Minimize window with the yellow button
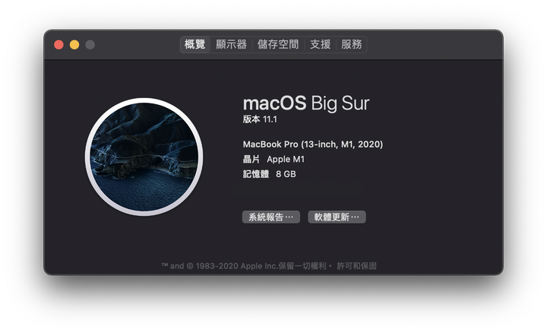The width and height of the screenshot is (547, 333). (x=74, y=45)
